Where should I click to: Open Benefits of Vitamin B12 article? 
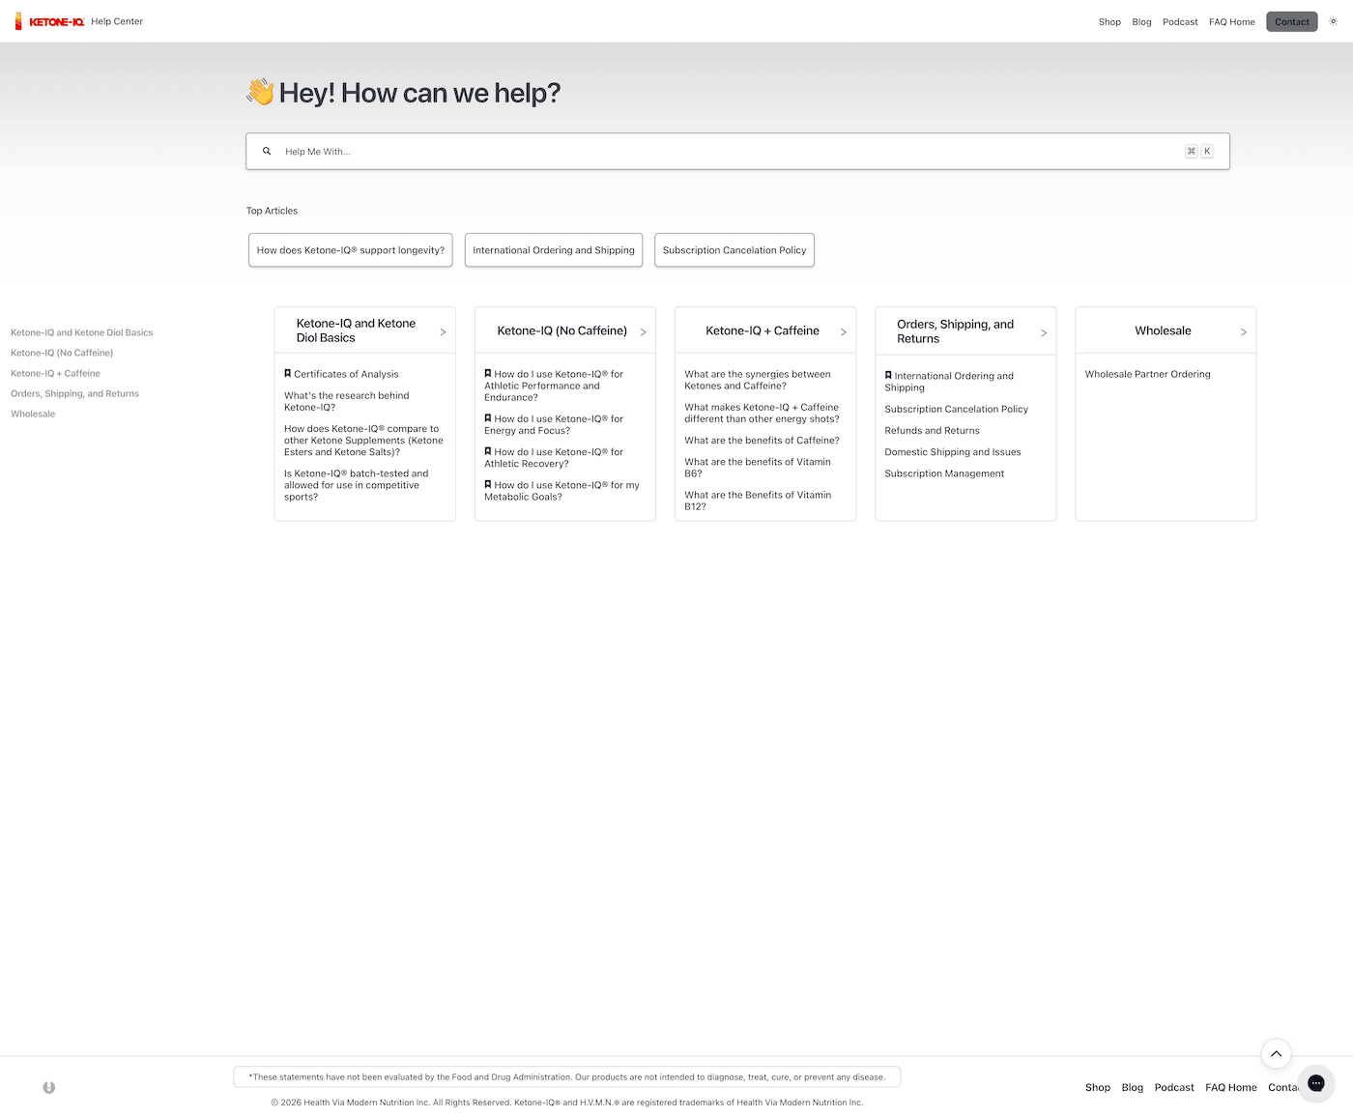click(x=758, y=500)
